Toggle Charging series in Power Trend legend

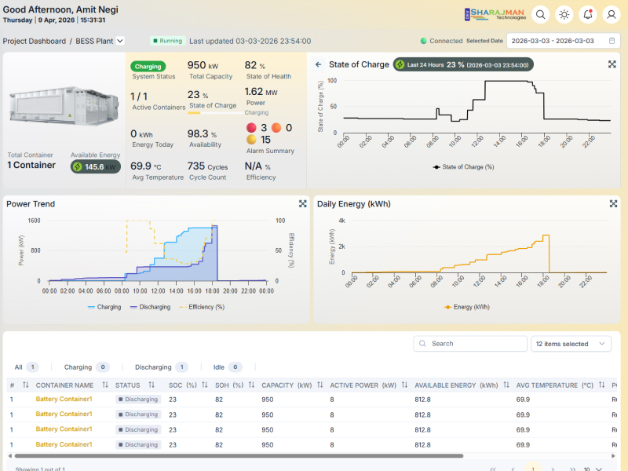coord(104,307)
